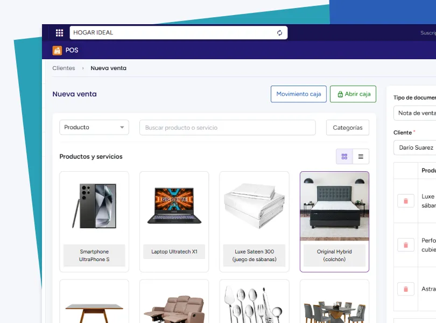Image resolution: width=436 pixels, height=323 pixels.
Task: Expand the Producto dropdown
Action: 94,128
